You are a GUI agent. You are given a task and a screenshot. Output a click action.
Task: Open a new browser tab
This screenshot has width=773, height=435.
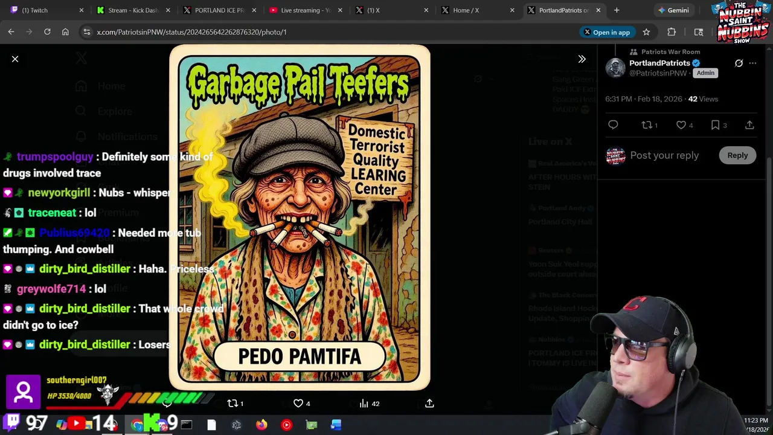click(x=617, y=10)
